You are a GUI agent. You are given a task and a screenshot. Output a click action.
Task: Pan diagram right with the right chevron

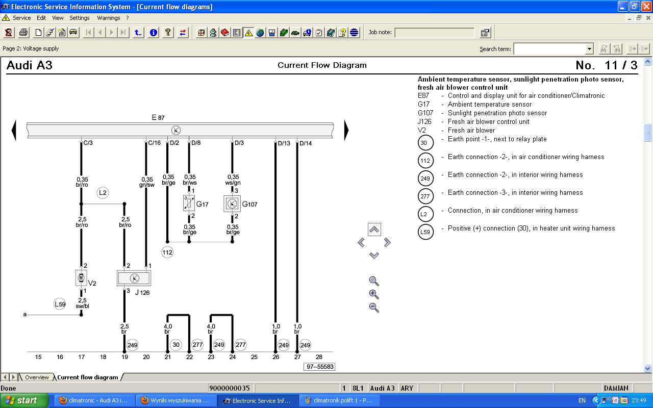point(387,243)
